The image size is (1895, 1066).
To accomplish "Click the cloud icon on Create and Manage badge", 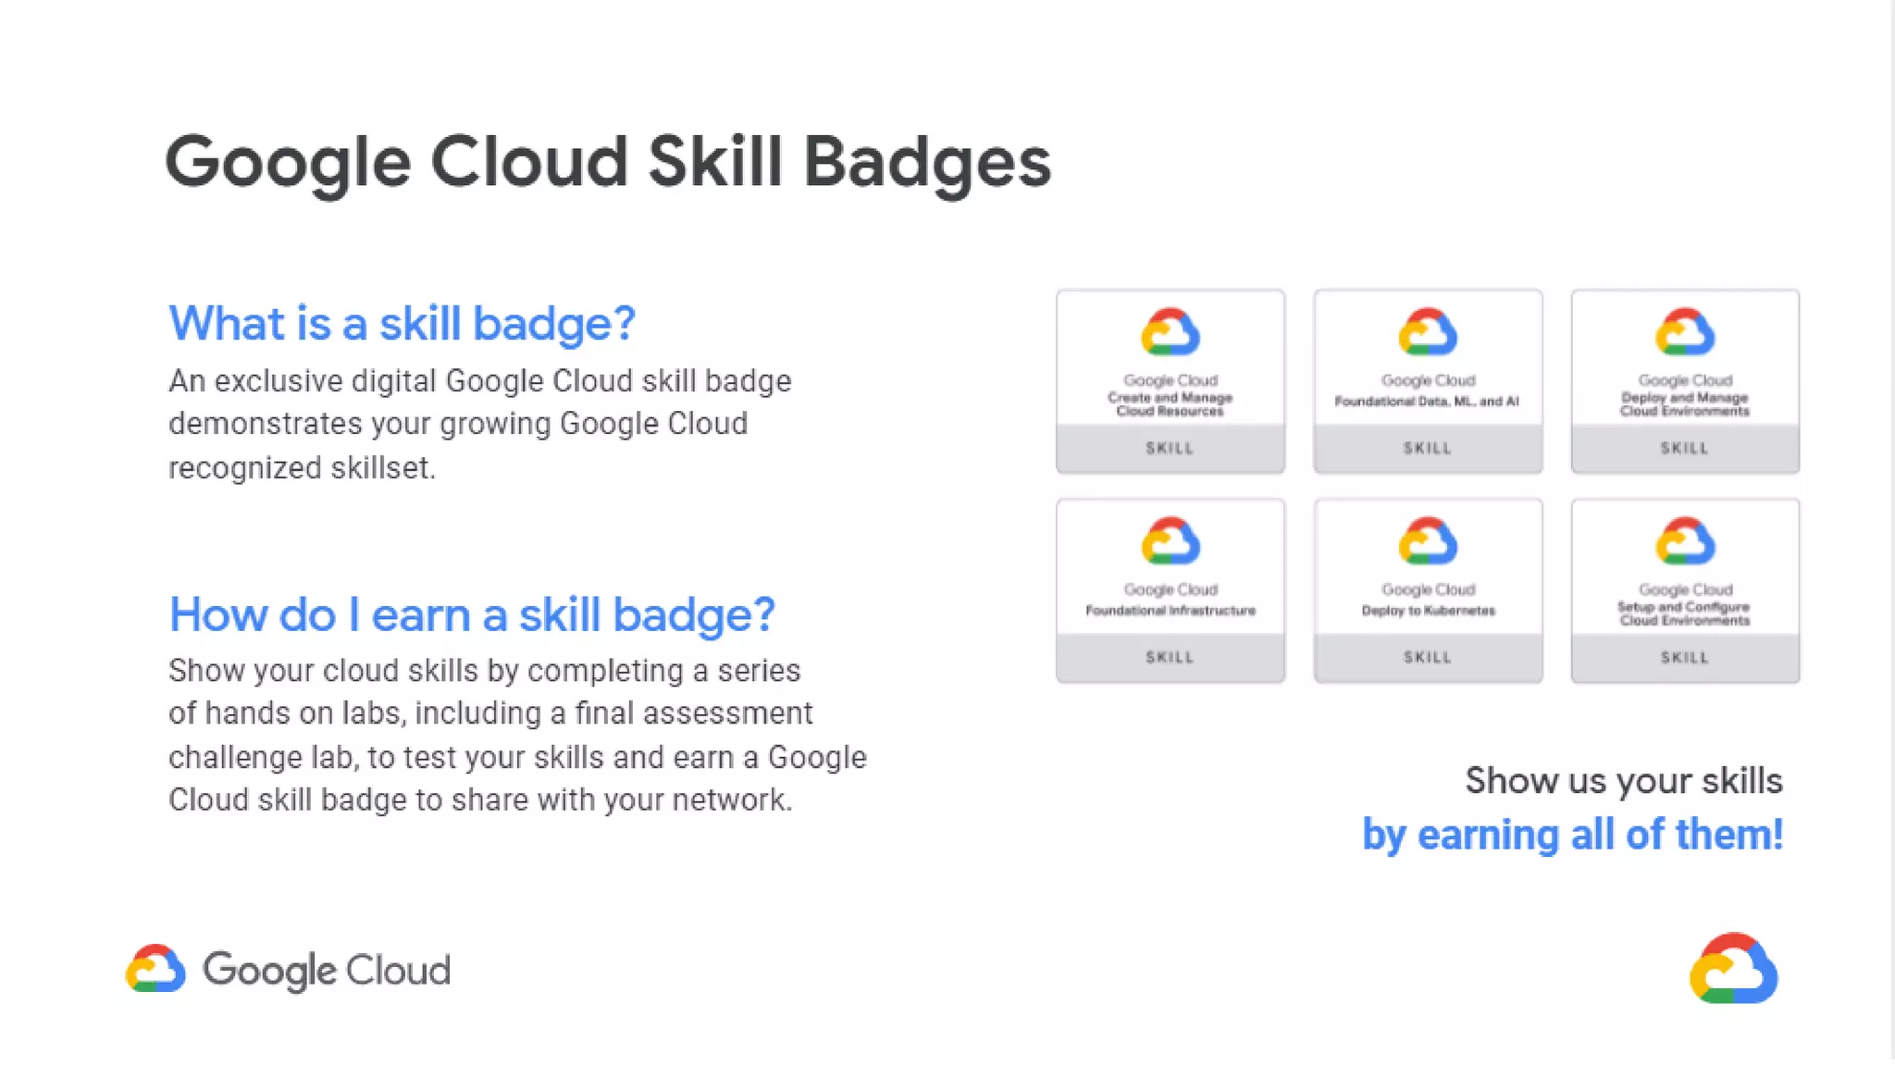I will click(x=1170, y=332).
